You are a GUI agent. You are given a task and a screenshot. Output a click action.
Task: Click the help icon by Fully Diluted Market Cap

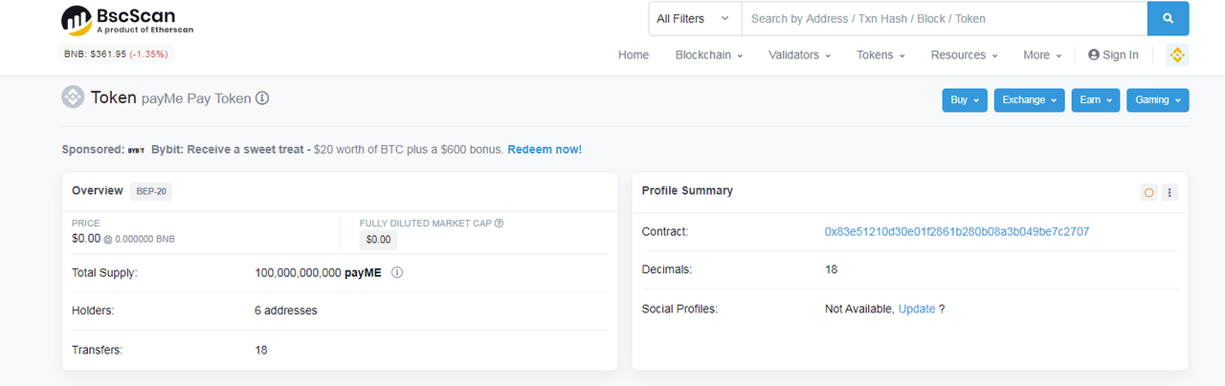click(499, 224)
